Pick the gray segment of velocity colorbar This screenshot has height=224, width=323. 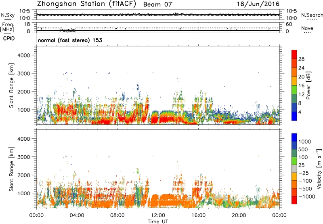294,169
